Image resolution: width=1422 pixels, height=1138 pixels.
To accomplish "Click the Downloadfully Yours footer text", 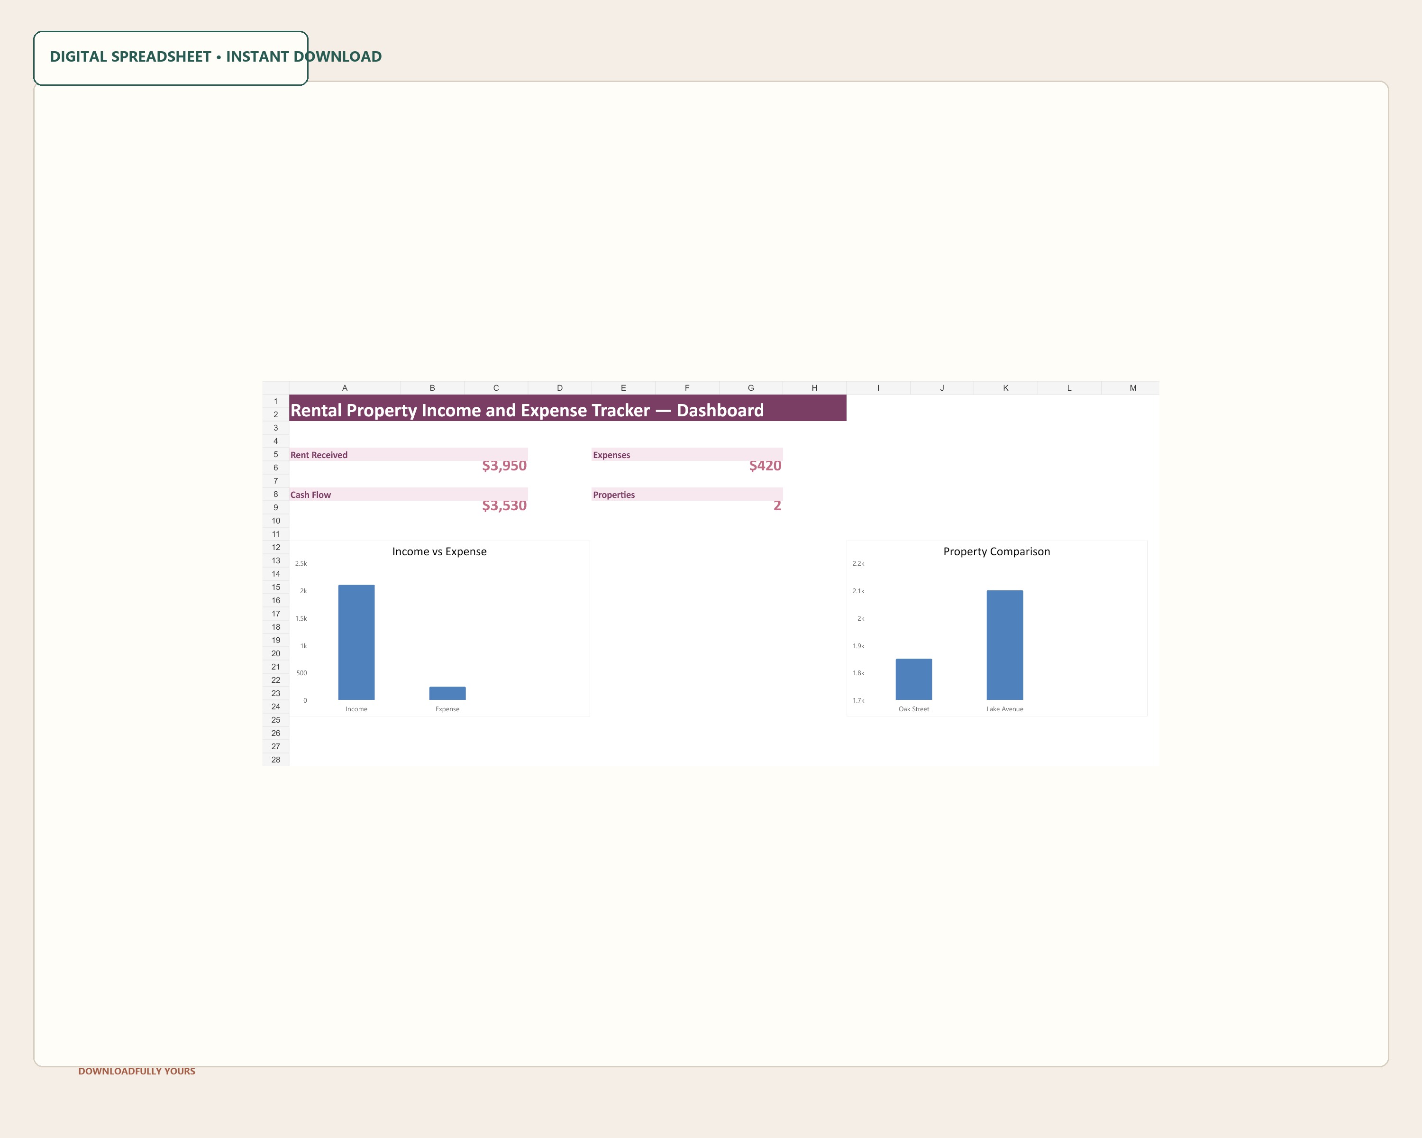I will [137, 1071].
